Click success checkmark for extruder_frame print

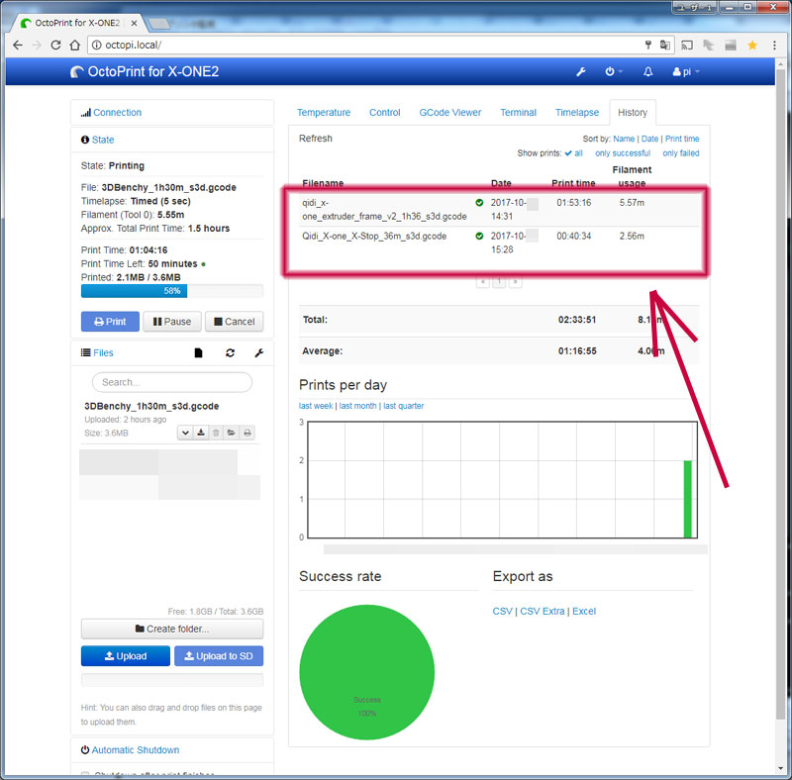coord(479,203)
